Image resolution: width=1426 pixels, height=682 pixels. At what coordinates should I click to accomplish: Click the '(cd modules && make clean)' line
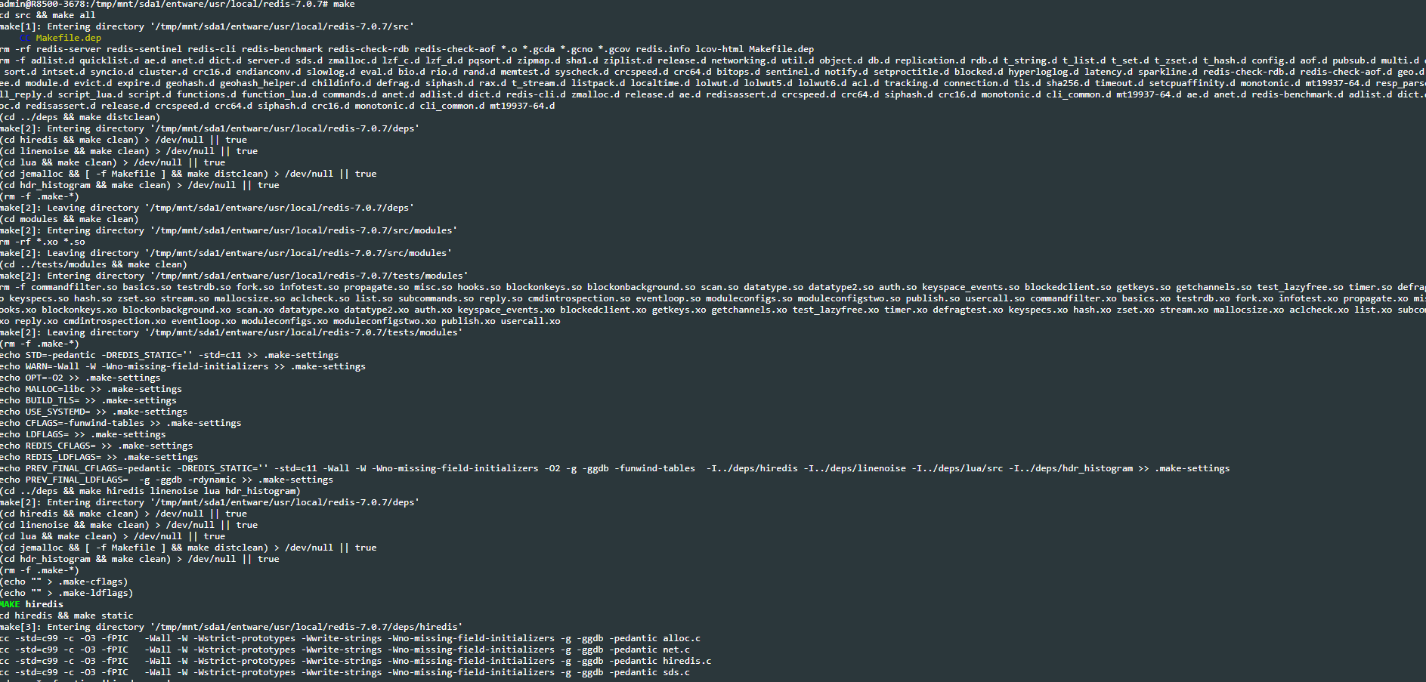click(70, 219)
